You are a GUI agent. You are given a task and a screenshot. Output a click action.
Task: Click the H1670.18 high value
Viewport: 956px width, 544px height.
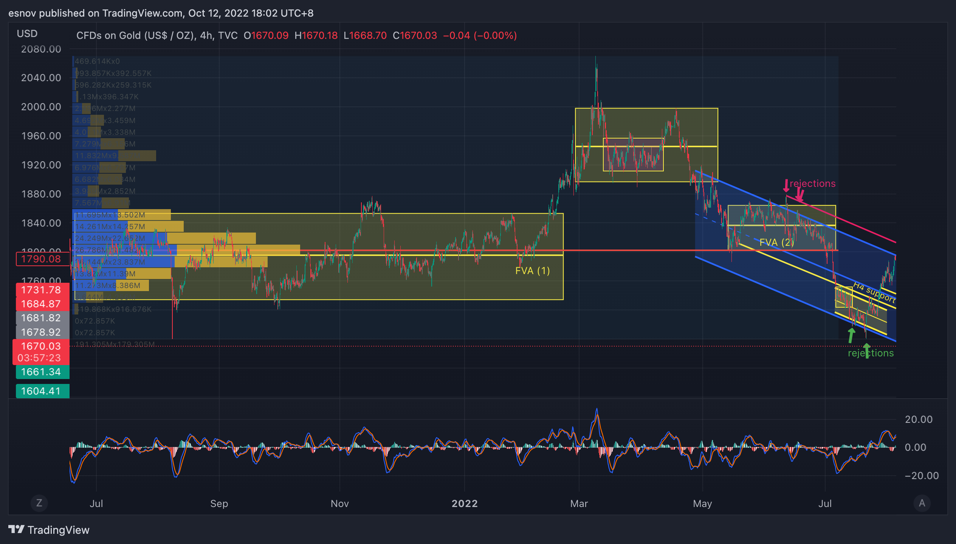point(316,35)
